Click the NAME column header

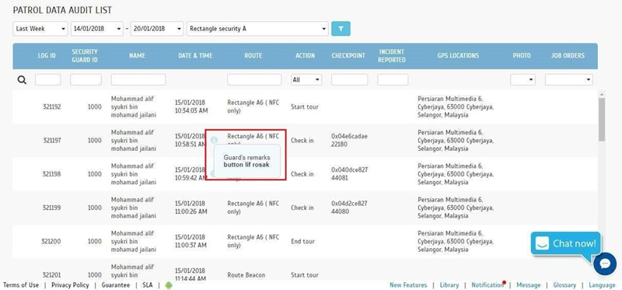[x=138, y=55]
